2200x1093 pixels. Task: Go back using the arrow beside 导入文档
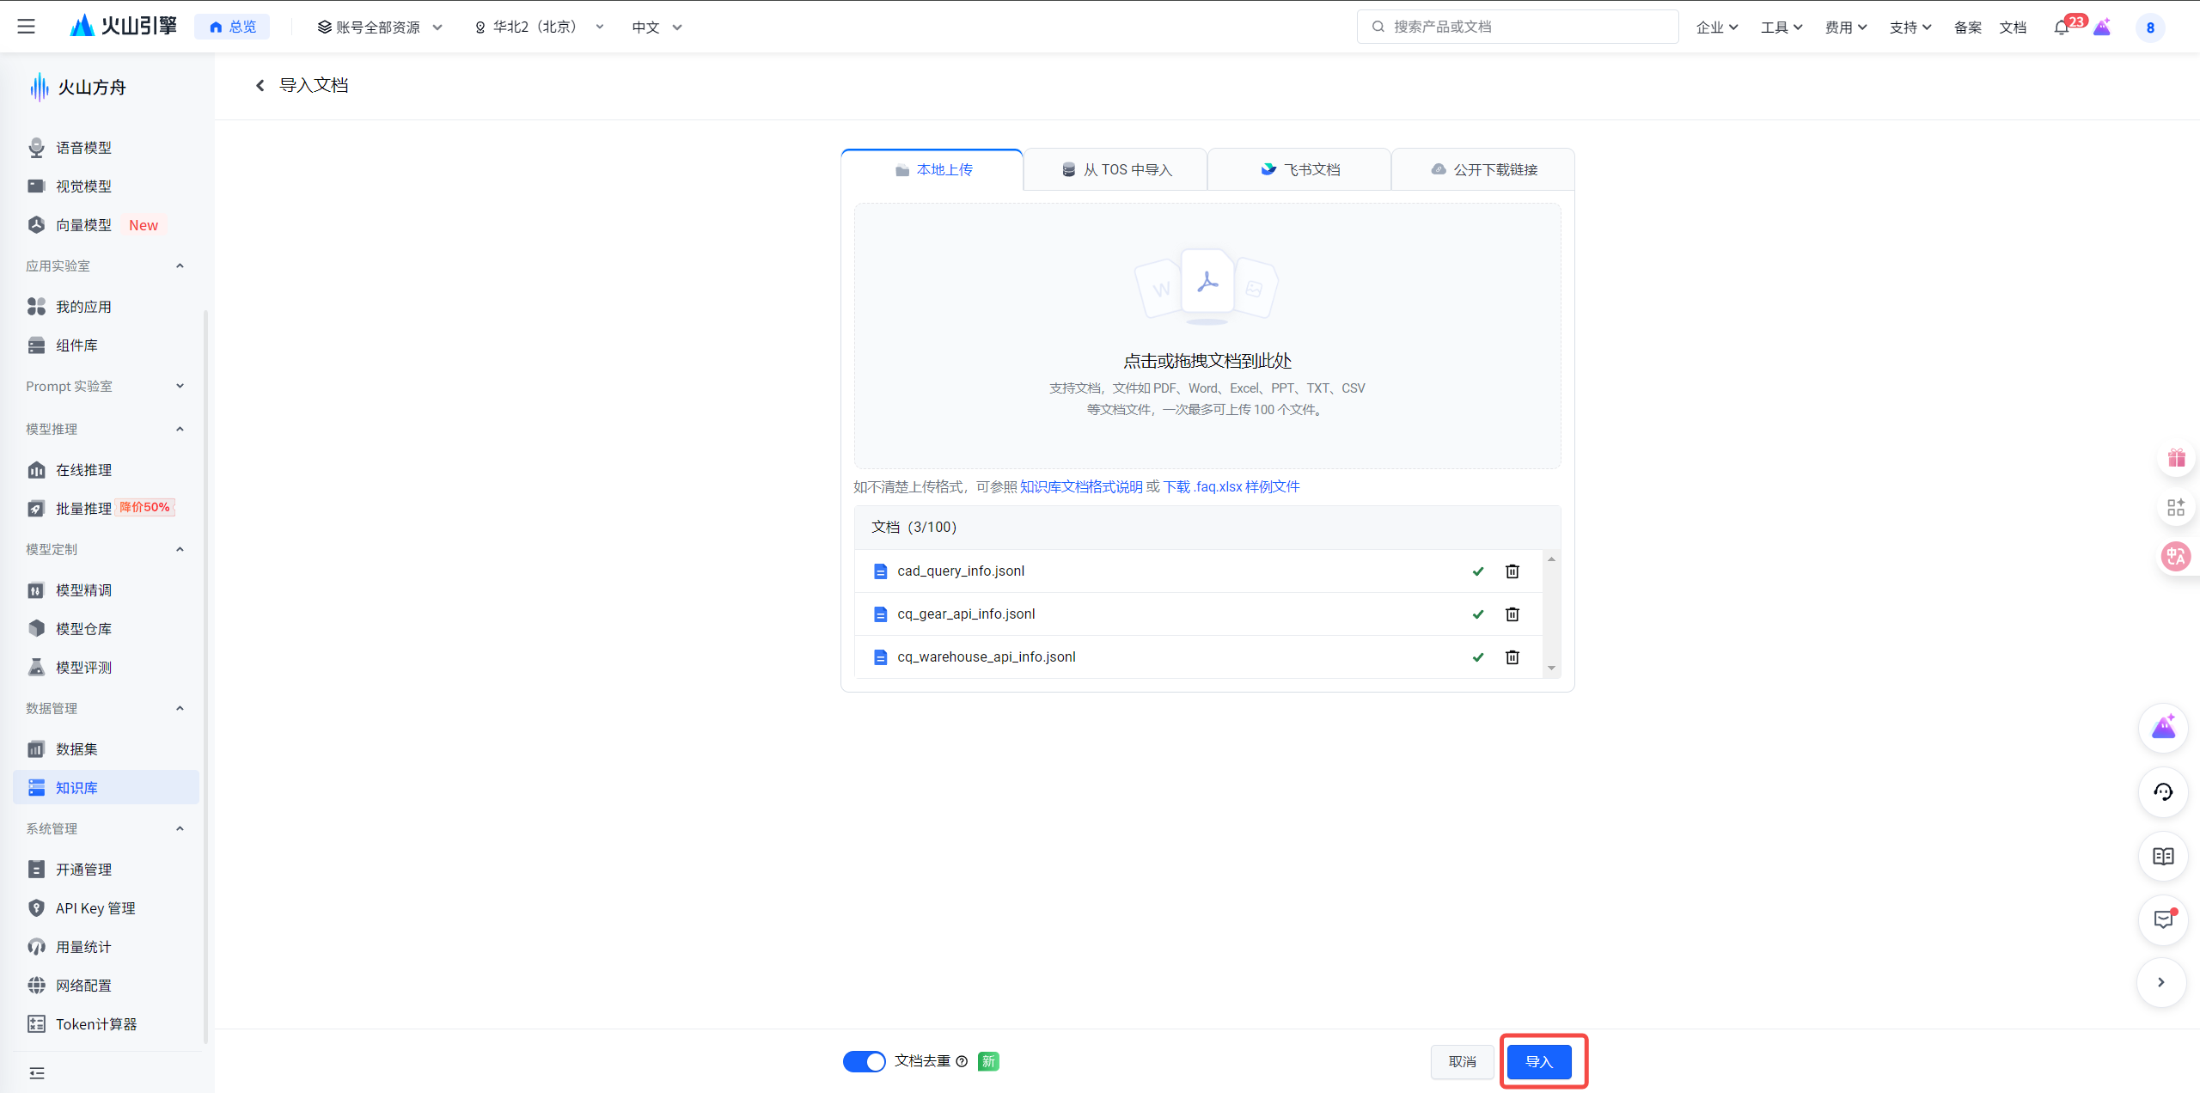[260, 85]
